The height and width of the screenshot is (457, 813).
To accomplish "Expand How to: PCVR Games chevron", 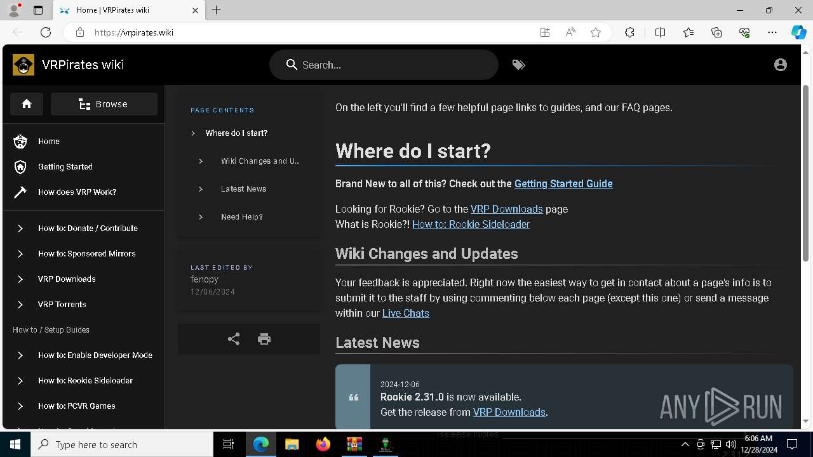I will 20,406.
